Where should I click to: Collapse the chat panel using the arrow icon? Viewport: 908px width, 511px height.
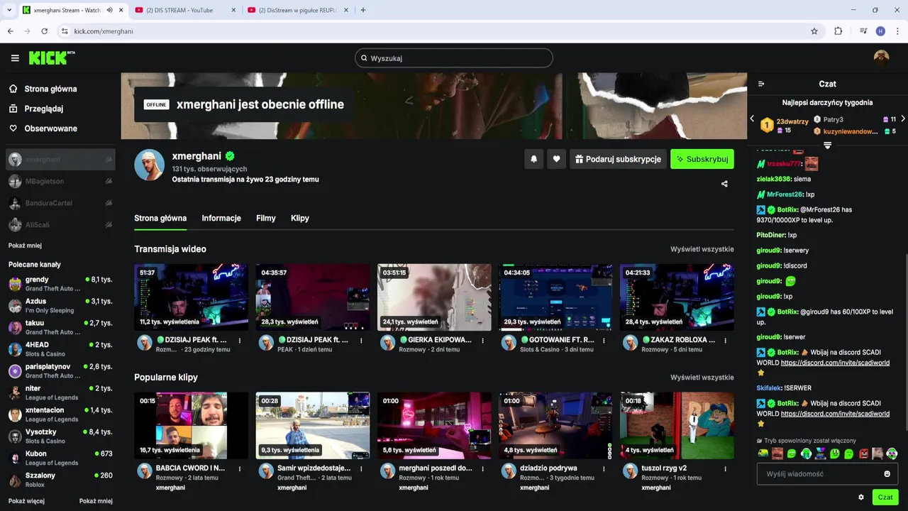pos(761,84)
